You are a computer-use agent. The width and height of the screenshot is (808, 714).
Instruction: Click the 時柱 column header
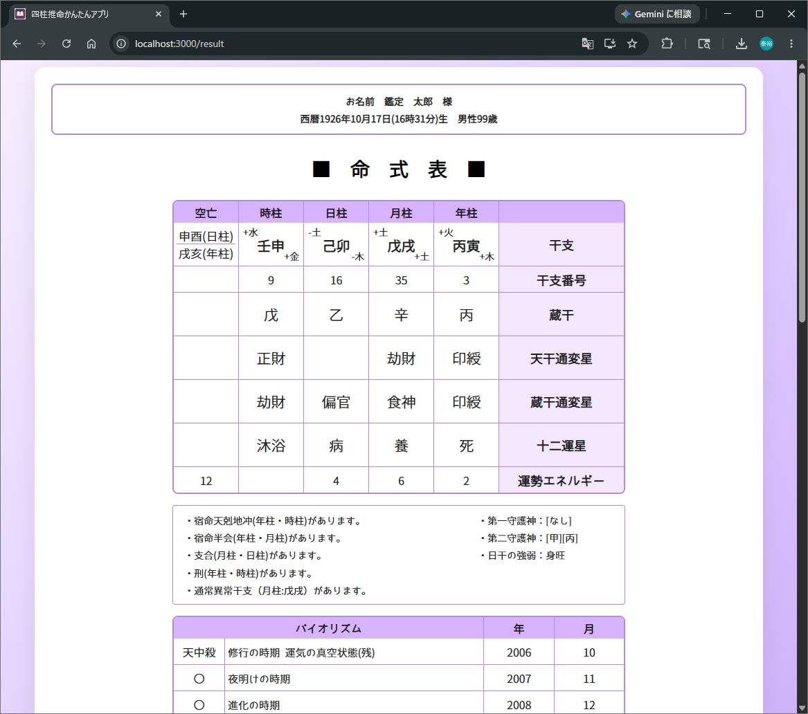coord(271,212)
